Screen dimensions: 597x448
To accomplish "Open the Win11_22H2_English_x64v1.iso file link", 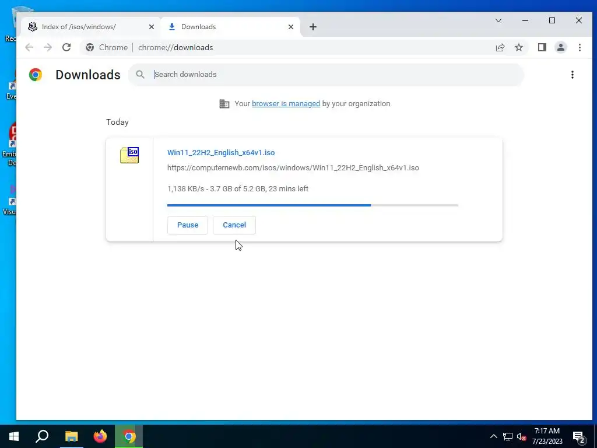I will coord(221,152).
